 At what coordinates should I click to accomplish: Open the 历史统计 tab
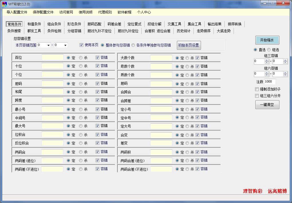click(184, 31)
